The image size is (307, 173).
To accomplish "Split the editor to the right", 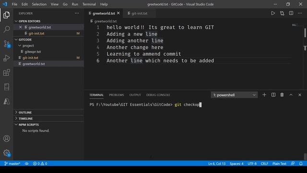I will [291, 13].
